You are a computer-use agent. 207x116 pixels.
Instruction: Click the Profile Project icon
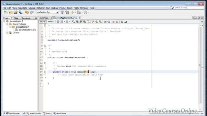85,12
